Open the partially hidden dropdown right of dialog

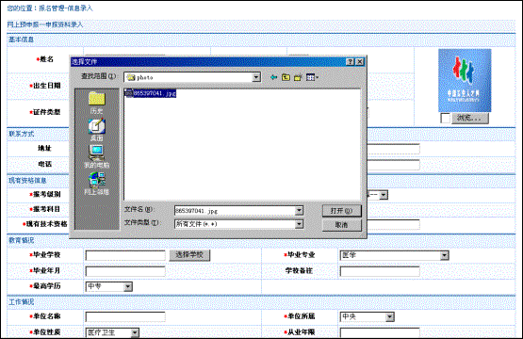pyautogui.click(x=384, y=195)
